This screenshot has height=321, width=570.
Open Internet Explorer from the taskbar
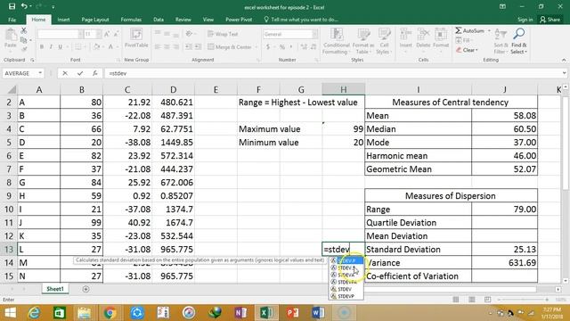click(34, 313)
